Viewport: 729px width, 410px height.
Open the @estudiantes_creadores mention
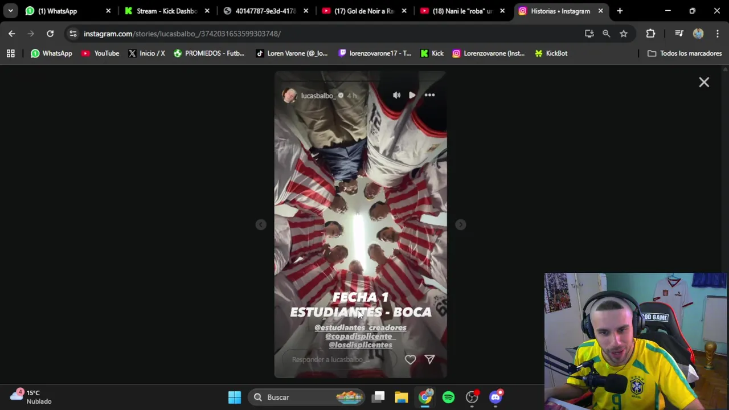pos(361,327)
